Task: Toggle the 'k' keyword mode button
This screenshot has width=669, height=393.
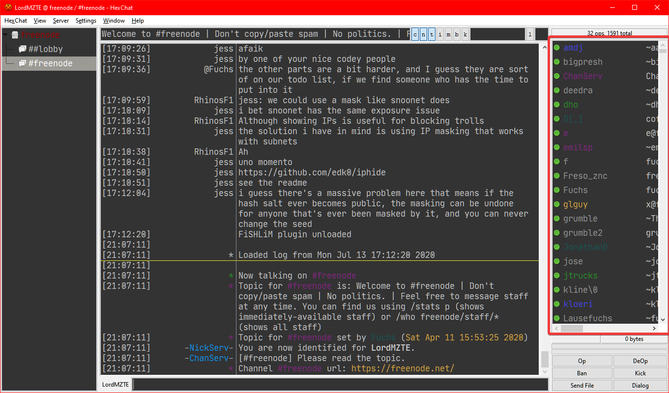Action: 465,34
